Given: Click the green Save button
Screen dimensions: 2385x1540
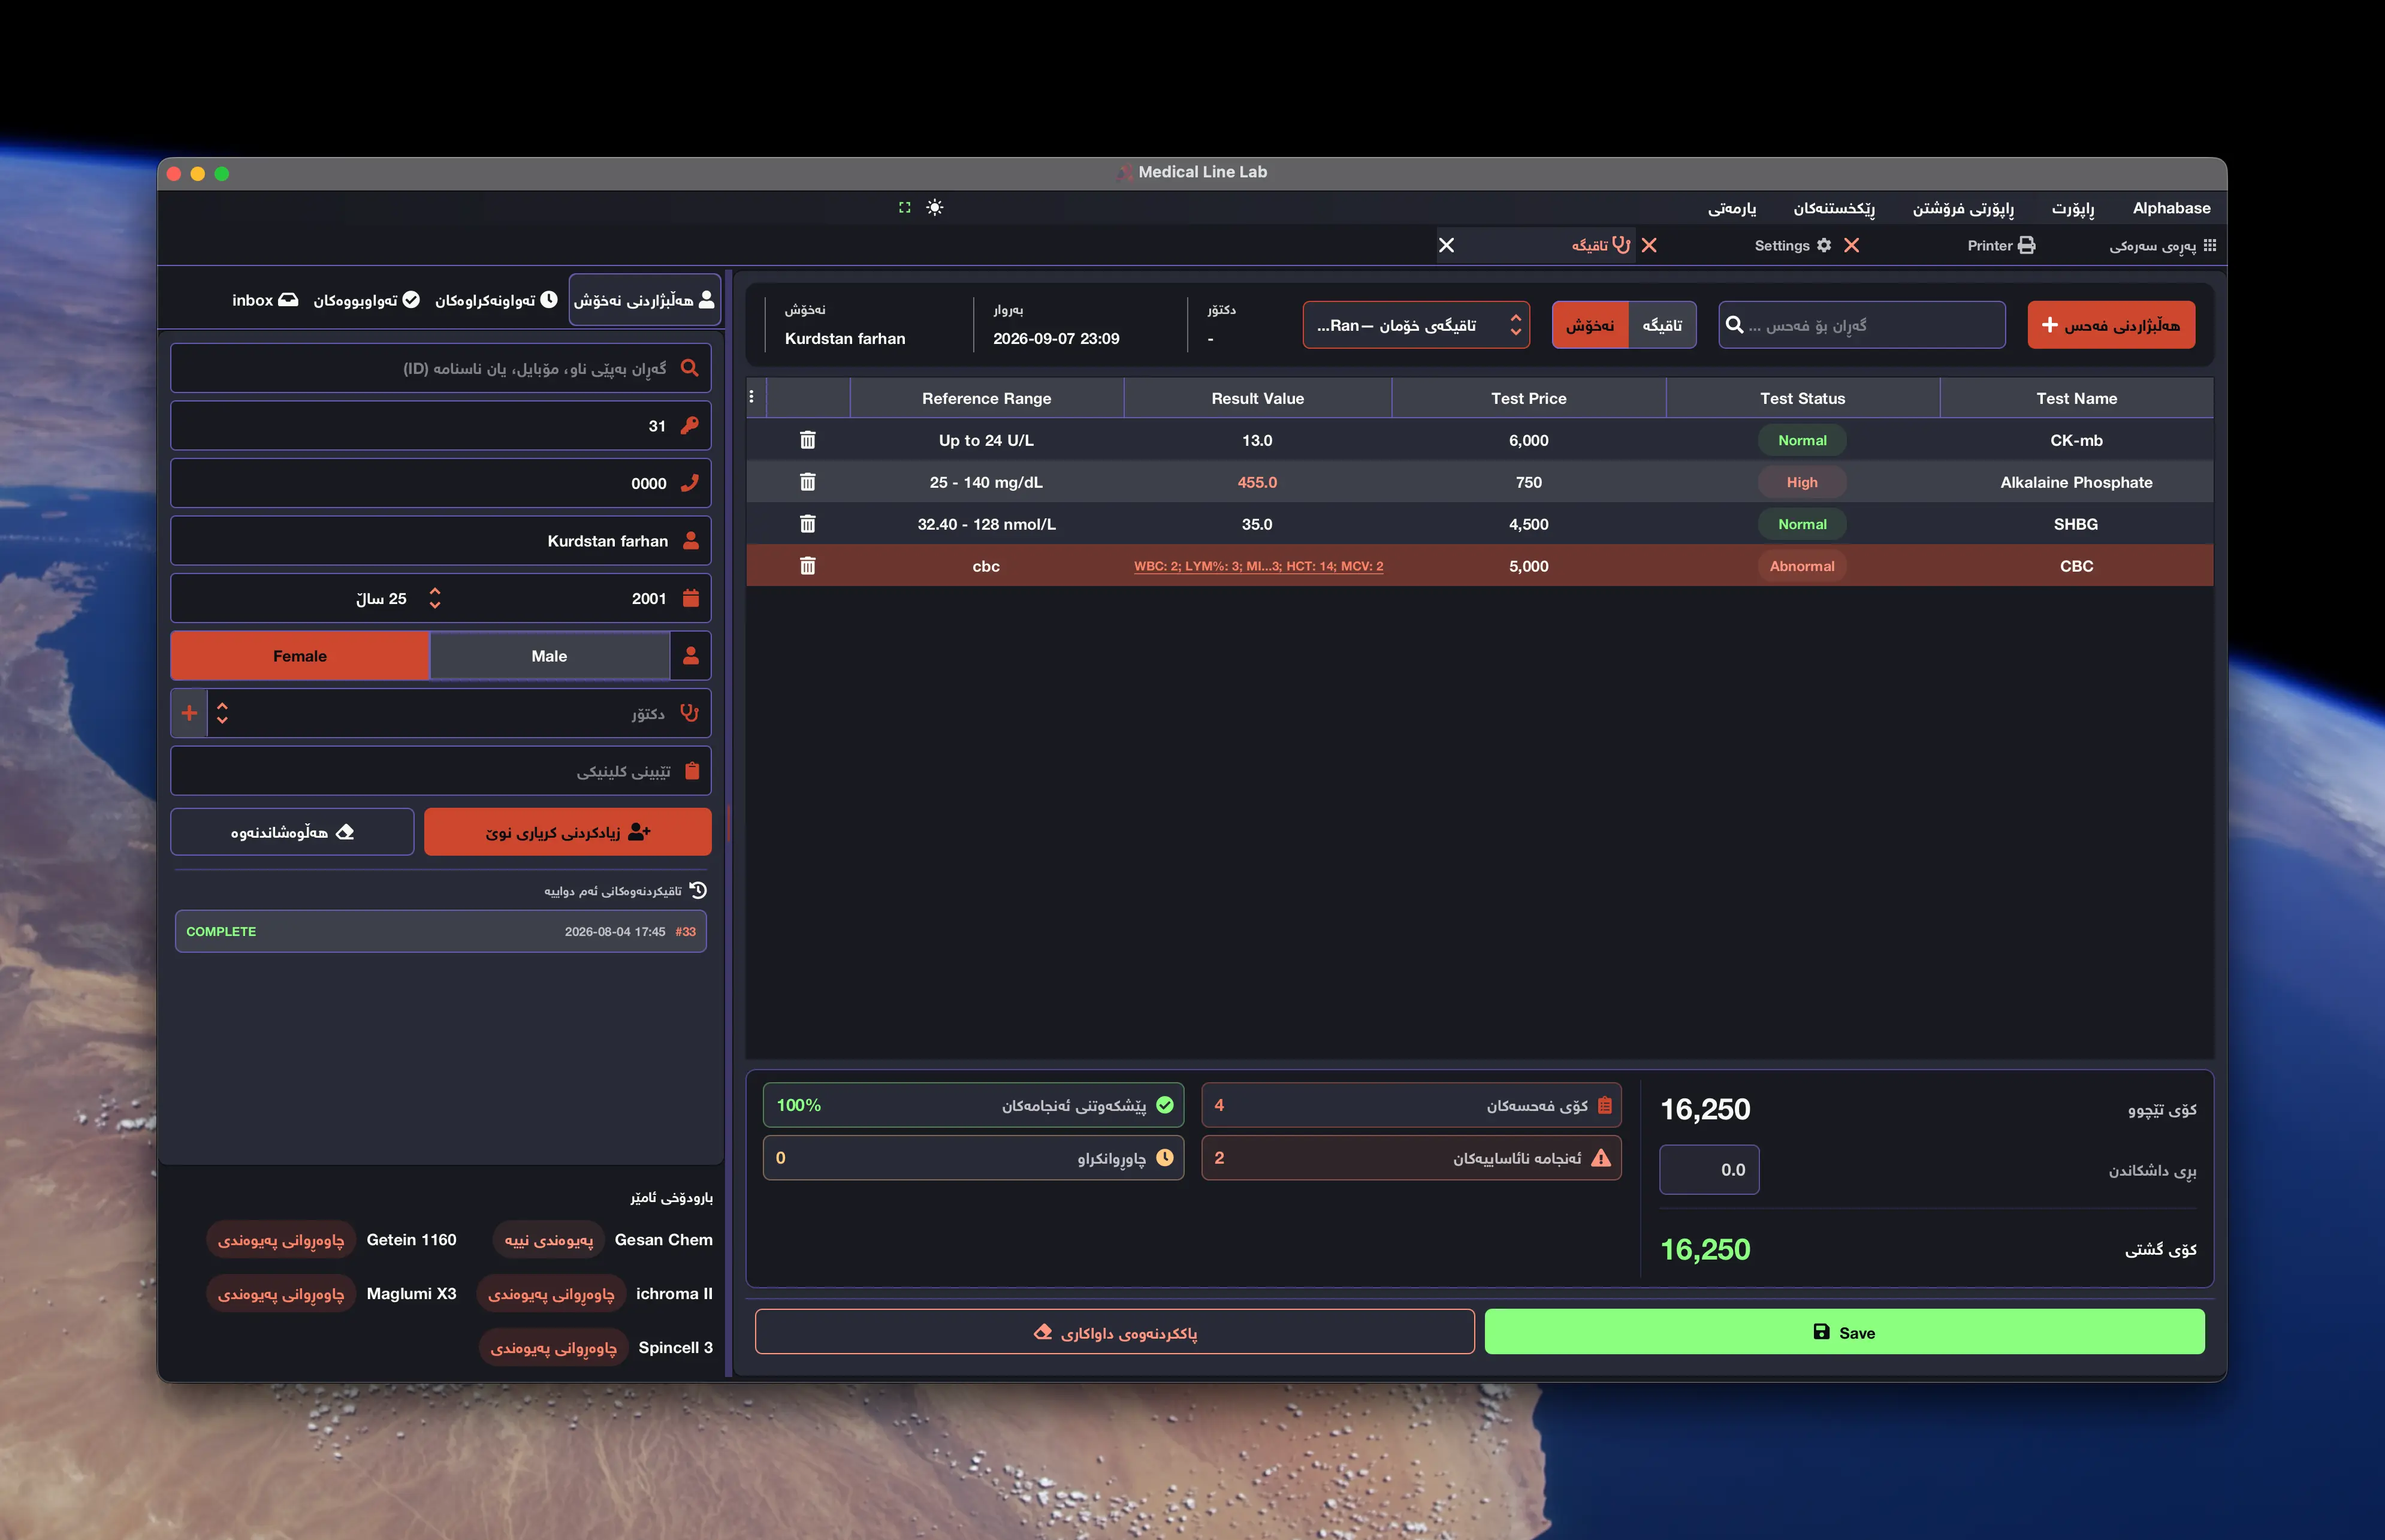Looking at the screenshot, I should [x=1844, y=1332].
